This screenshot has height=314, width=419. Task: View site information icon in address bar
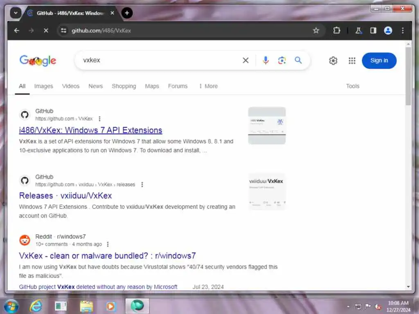coord(63,31)
